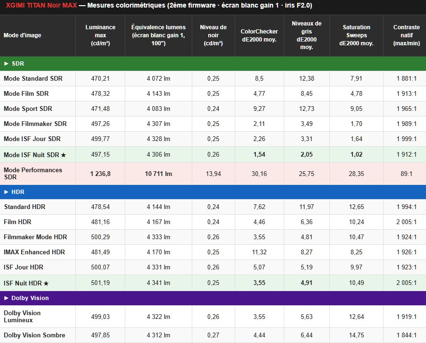Click the '4 312 lm' cell
The width and height of the screenshot is (426, 343).
(158, 335)
